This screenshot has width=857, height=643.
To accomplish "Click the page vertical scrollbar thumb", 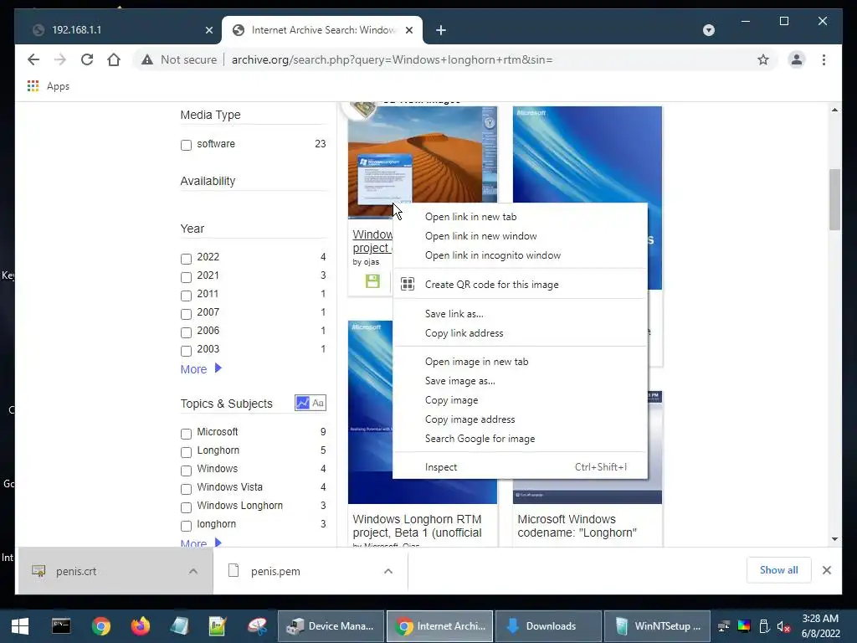I will pyautogui.click(x=834, y=199).
